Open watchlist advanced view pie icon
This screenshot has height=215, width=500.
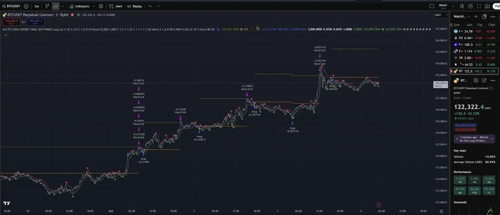tap(484, 16)
